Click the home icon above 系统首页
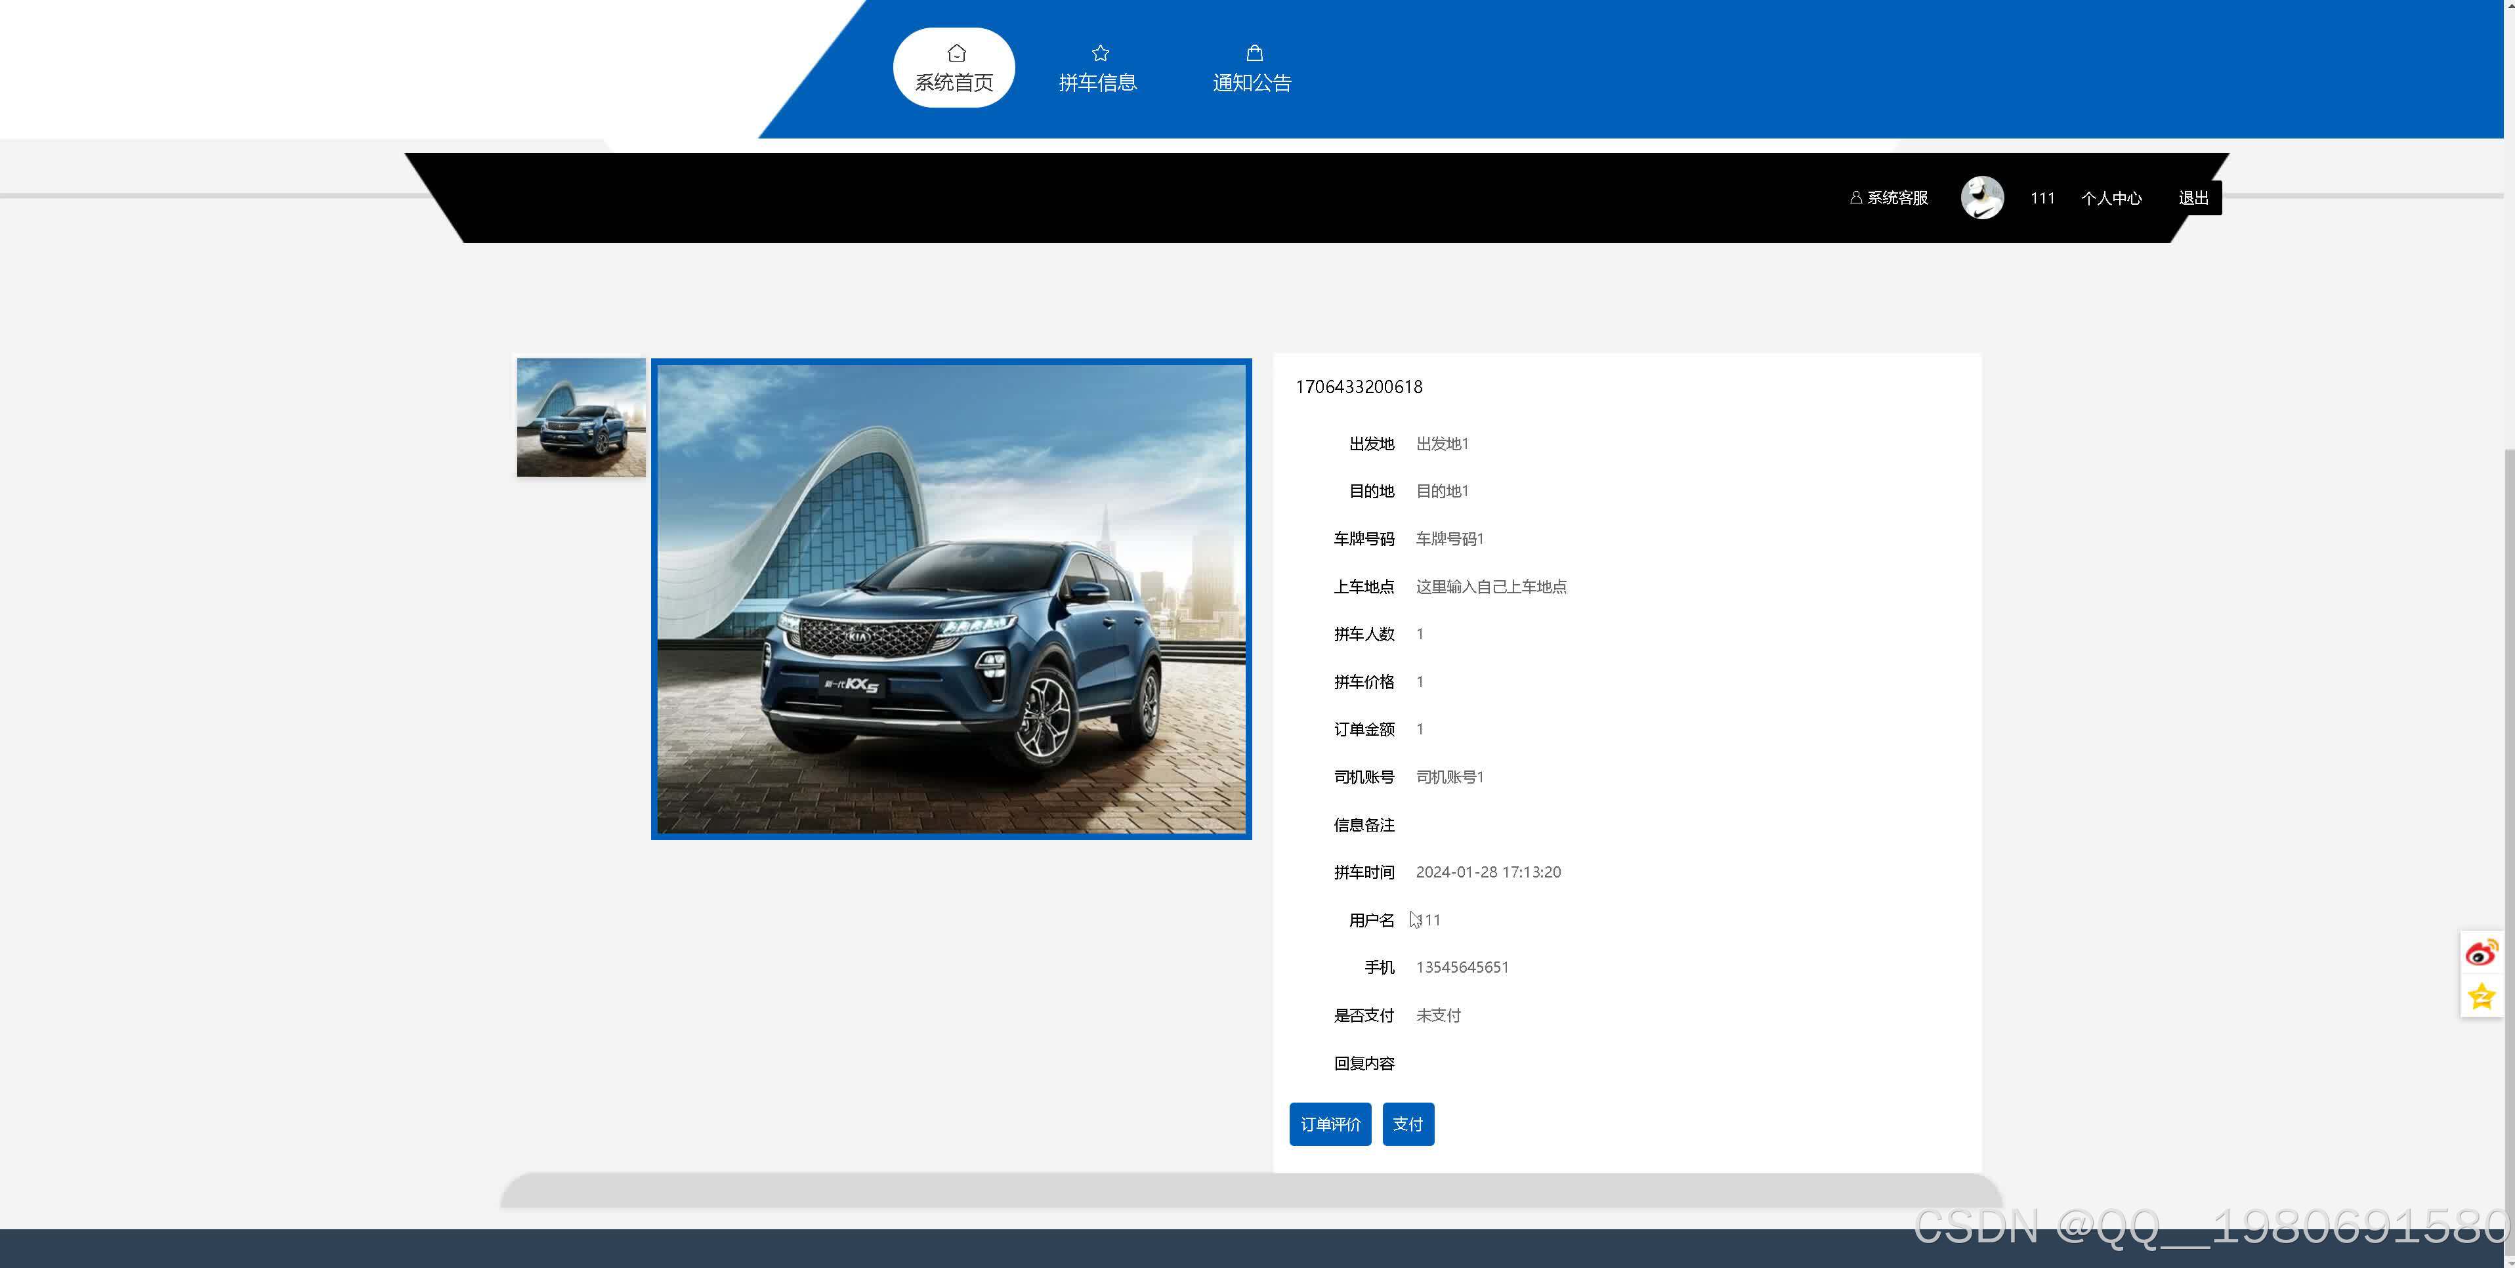The image size is (2515, 1268). pyautogui.click(x=956, y=53)
